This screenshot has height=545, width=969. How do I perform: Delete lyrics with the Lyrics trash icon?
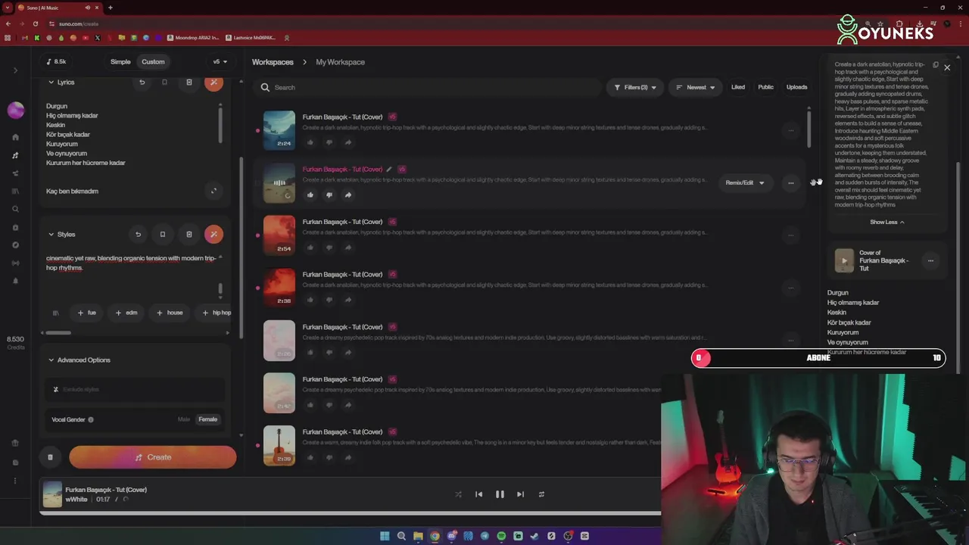click(189, 82)
